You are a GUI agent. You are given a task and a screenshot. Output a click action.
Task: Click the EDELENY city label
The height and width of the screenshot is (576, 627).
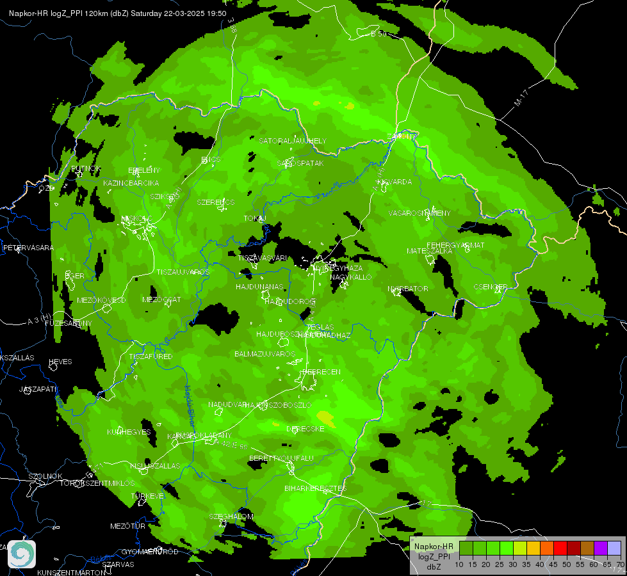[144, 170]
